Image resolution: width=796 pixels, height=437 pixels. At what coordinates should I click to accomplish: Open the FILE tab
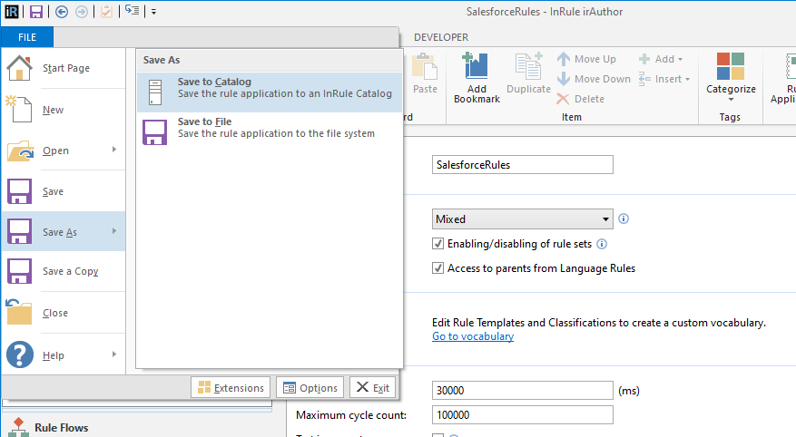point(27,37)
